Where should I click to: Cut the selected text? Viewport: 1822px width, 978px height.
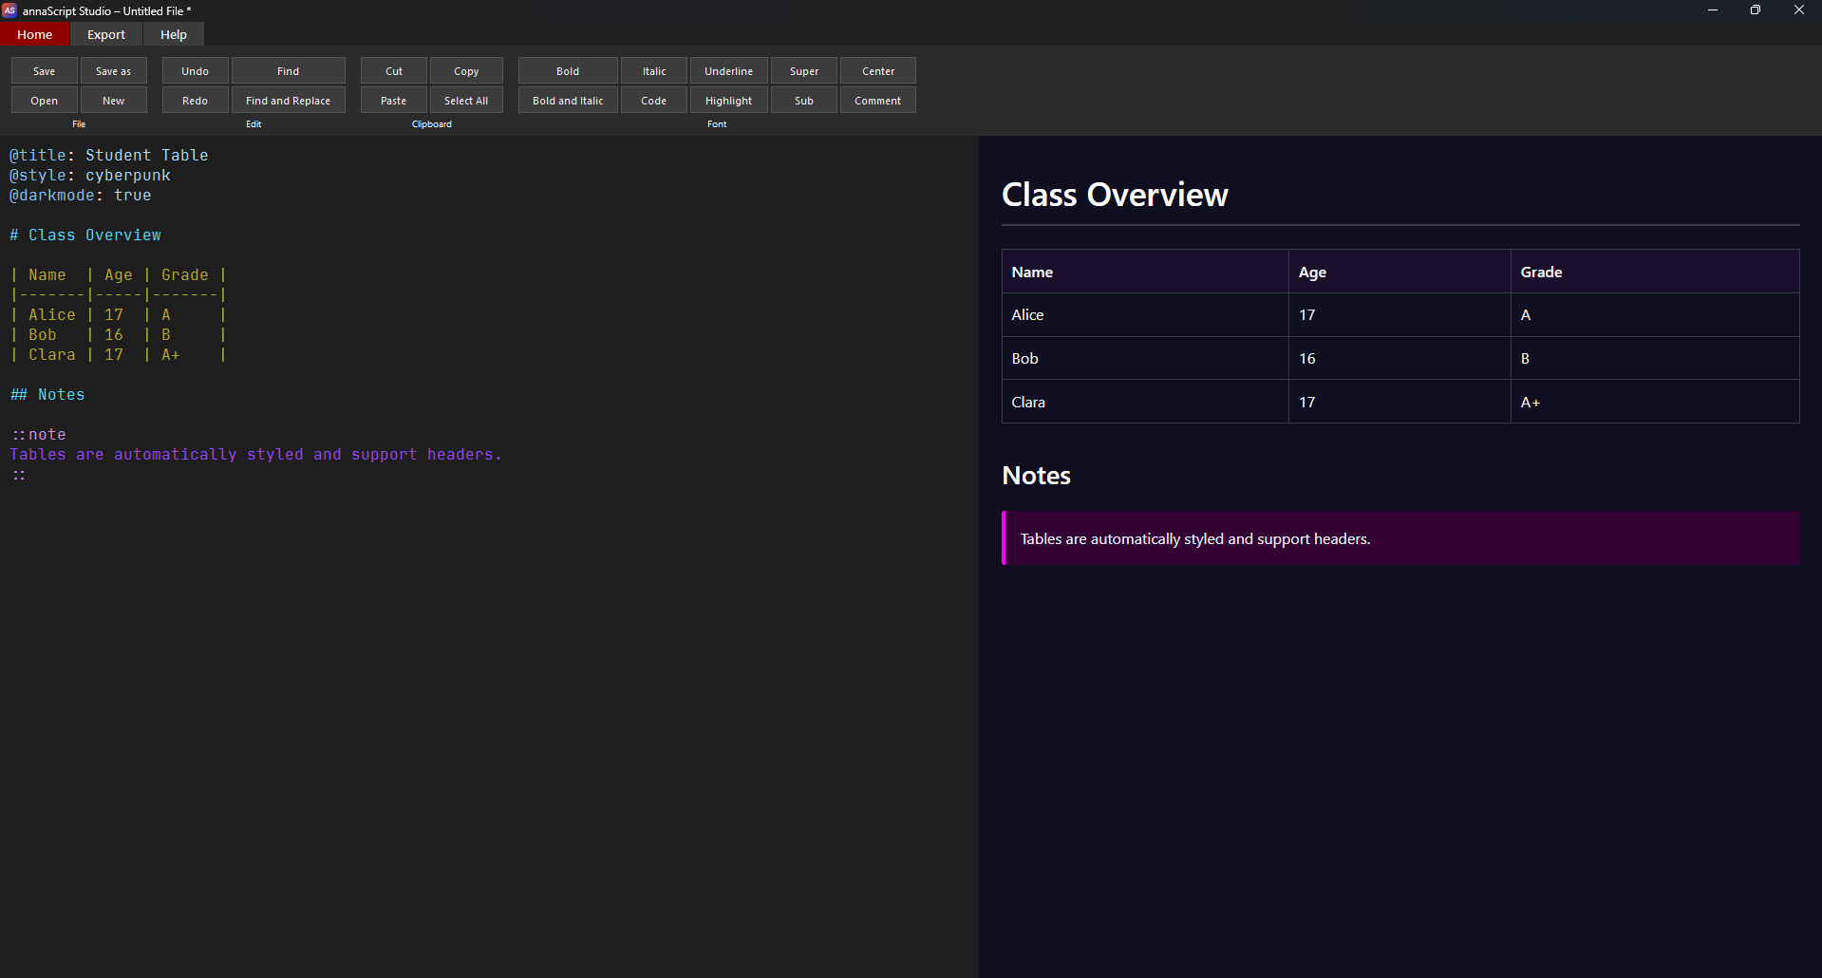point(394,71)
